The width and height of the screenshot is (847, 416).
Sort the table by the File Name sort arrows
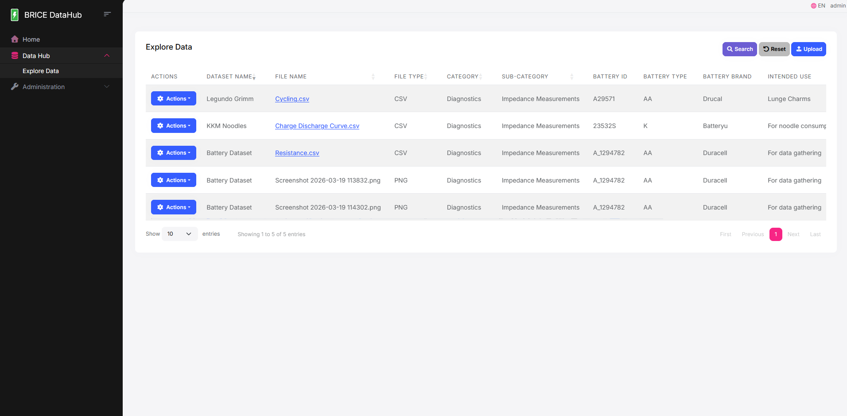(x=373, y=77)
